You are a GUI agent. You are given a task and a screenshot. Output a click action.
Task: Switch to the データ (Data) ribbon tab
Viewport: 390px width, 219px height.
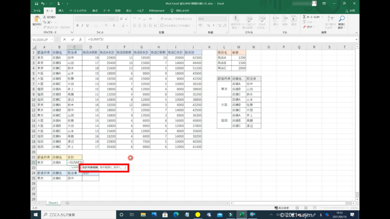tap(106, 11)
